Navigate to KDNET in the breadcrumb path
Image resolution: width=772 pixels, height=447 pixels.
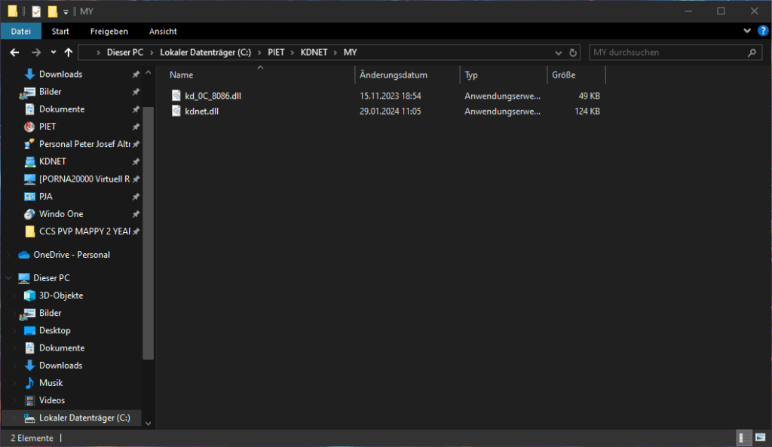click(314, 53)
